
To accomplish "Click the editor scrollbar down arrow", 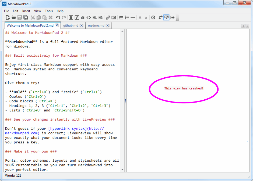I will point(122,170).
